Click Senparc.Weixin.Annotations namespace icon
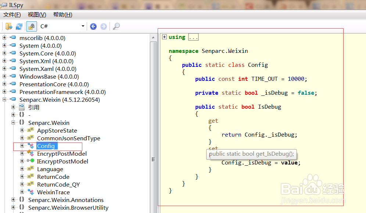 (22, 199)
